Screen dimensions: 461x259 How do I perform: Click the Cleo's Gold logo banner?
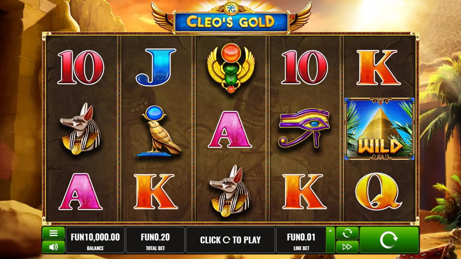click(231, 21)
